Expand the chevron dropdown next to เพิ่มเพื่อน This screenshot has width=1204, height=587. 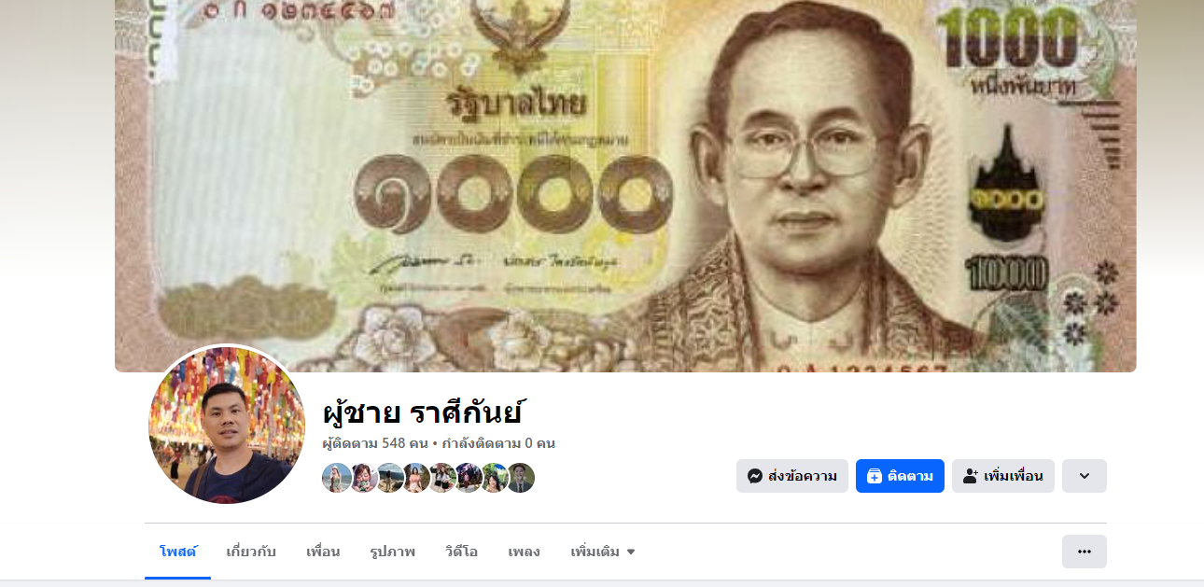(x=1085, y=476)
